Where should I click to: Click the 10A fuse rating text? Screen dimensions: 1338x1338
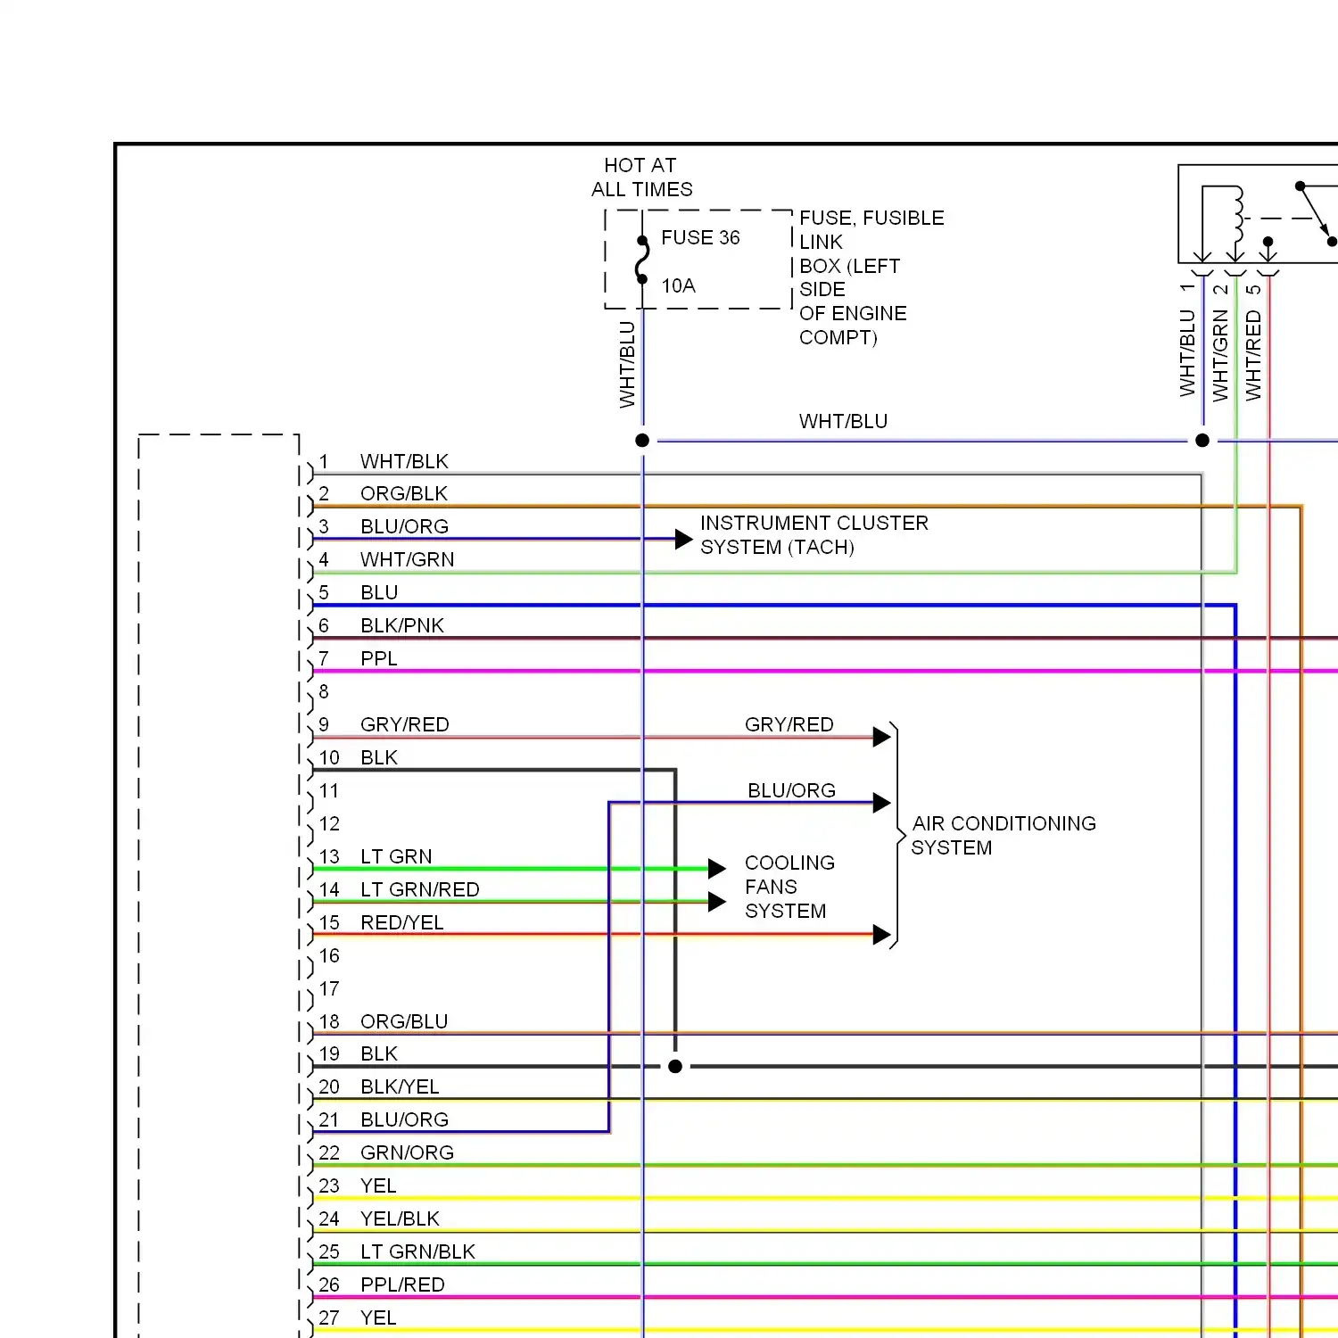pyautogui.click(x=678, y=285)
